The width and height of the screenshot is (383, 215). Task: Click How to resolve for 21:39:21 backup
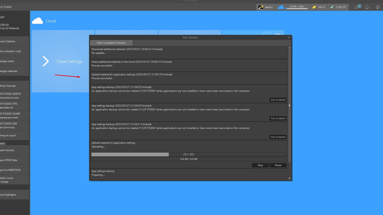click(x=278, y=137)
